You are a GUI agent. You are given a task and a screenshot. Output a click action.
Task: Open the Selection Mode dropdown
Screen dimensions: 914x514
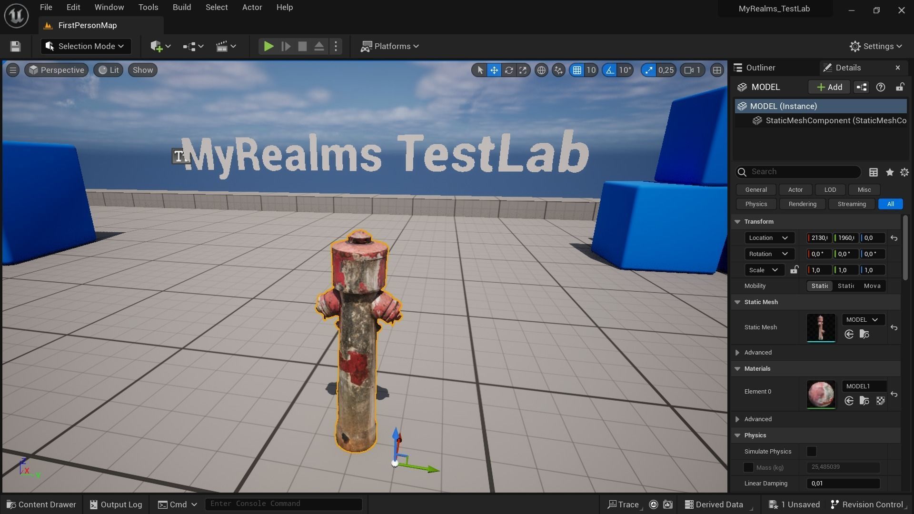pyautogui.click(x=86, y=46)
